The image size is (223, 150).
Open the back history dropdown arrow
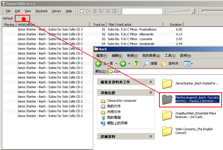point(116,64)
